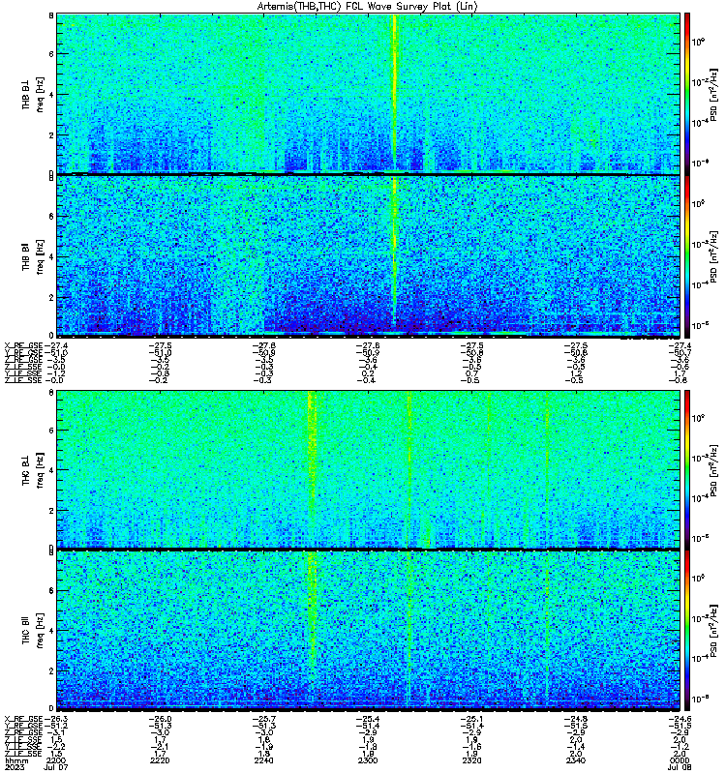726x774 pixels.
Task: Click the THC X_RE_GSE value -24.8
Action: click(576, 719)
